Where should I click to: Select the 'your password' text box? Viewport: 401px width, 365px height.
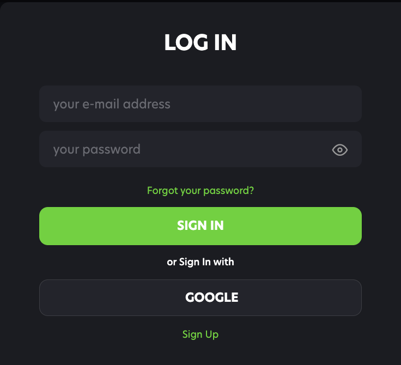(185, 149)
